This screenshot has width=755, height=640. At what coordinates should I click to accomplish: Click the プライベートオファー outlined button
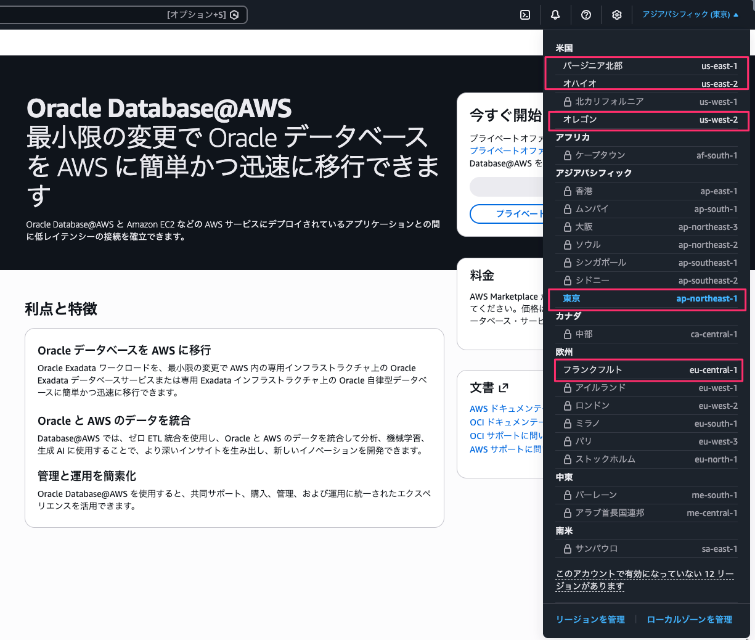518,214
